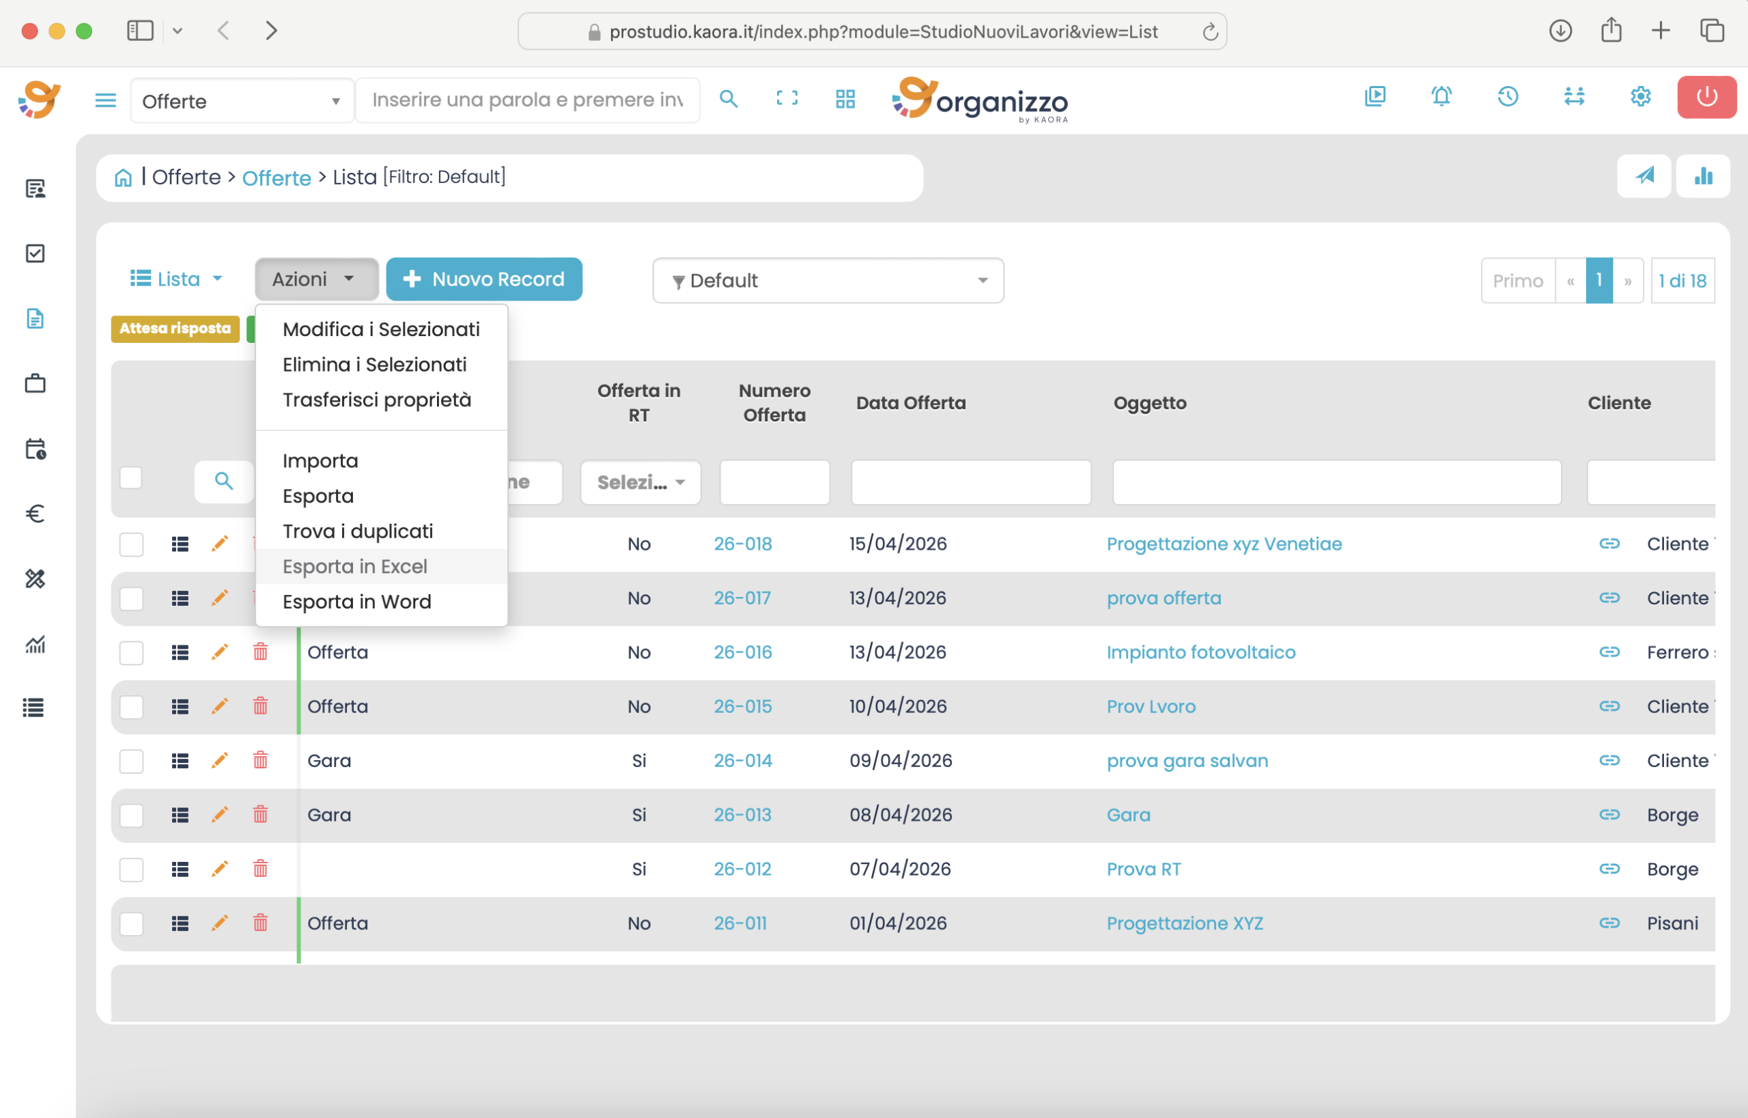Click the global search text field
Viewport: 1748px width, 1118px height.
click(x=528, y=100)
